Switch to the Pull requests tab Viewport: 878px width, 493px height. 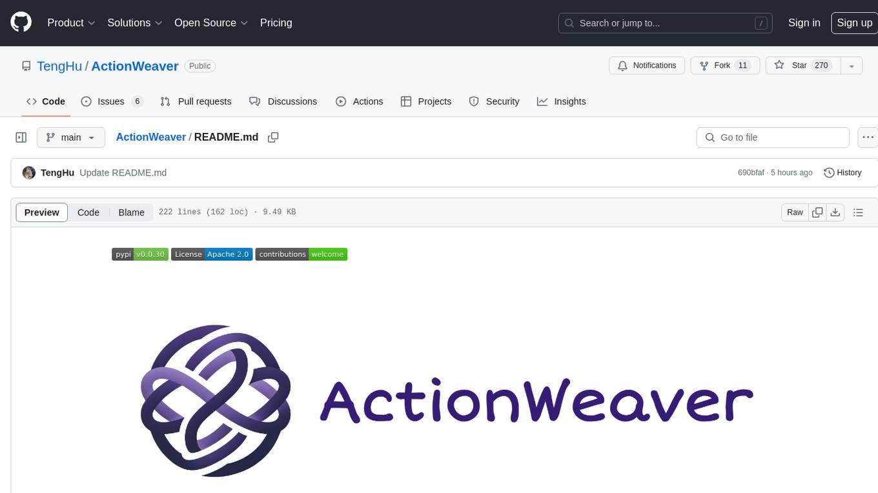[196, 101]
